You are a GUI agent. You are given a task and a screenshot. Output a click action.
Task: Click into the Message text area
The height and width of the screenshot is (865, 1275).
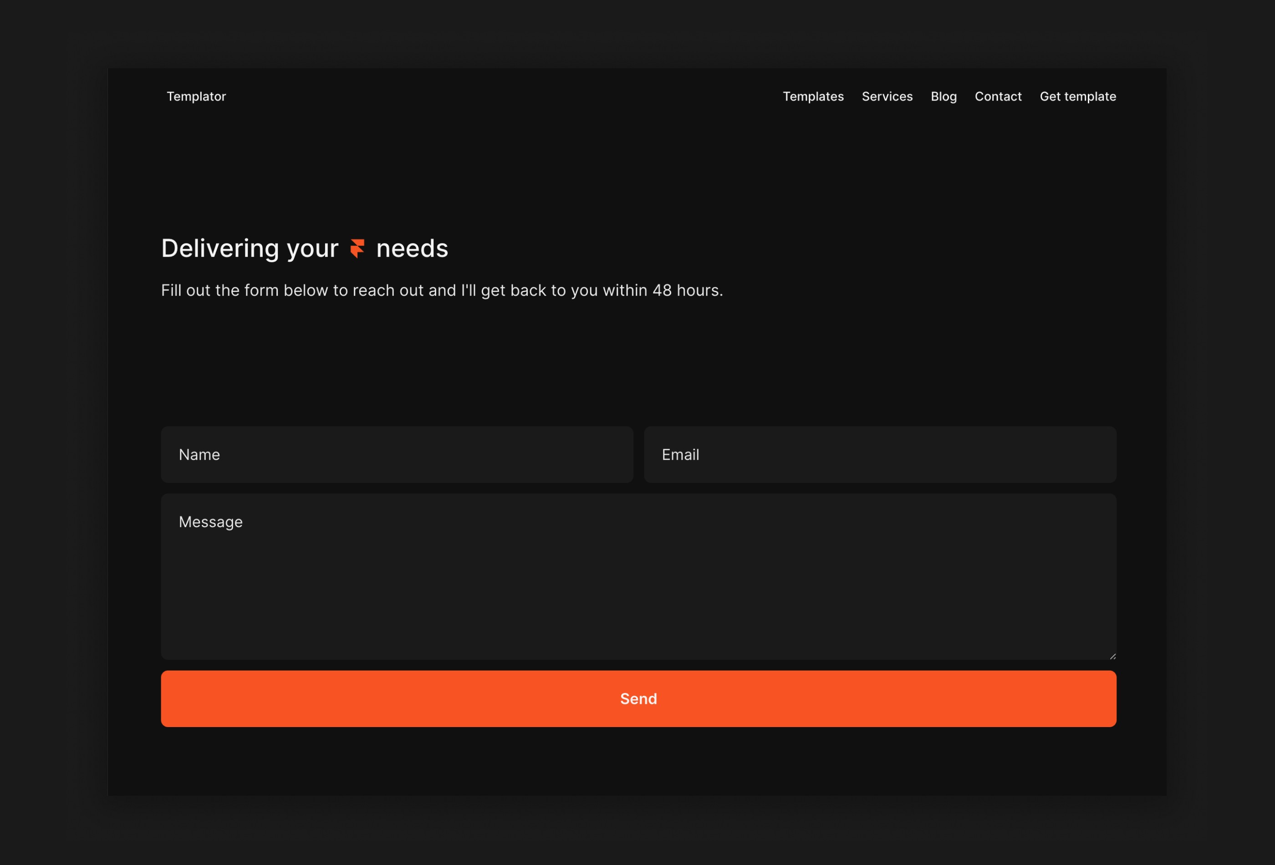click(x=638, y=576)
